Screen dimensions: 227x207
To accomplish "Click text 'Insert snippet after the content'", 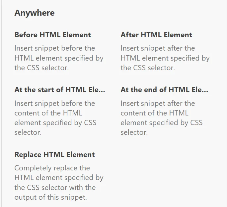I will (162, 118).
